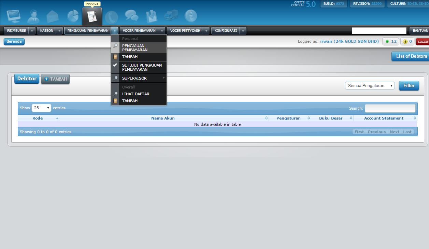Screen dimensions: 429x249
Task: Click 'No data available in table' row
Action: (x=217, y=124)
